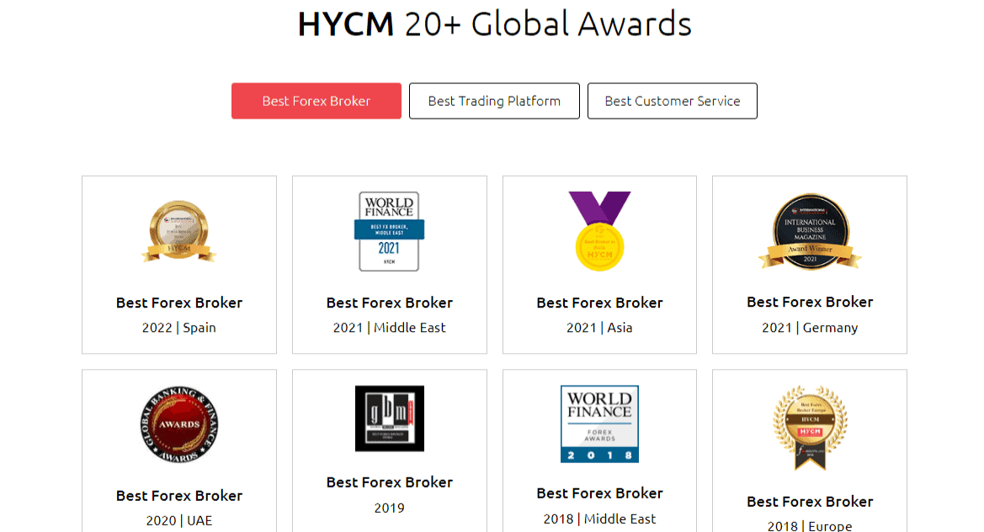Viewport: 984px width, 532px height.
Task: Click the '2019' year text
Action: pos(389,508)
